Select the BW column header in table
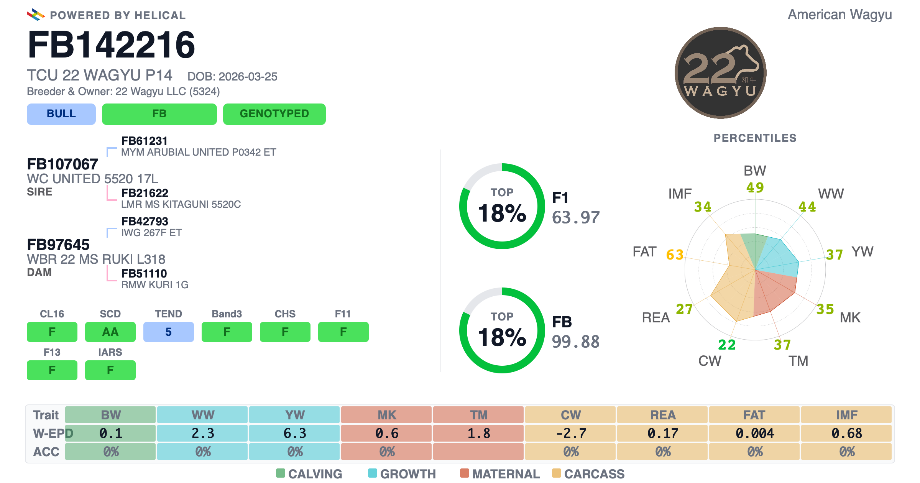Image resolution: width=920 pixels, height=483 pixels. [110, 415]
